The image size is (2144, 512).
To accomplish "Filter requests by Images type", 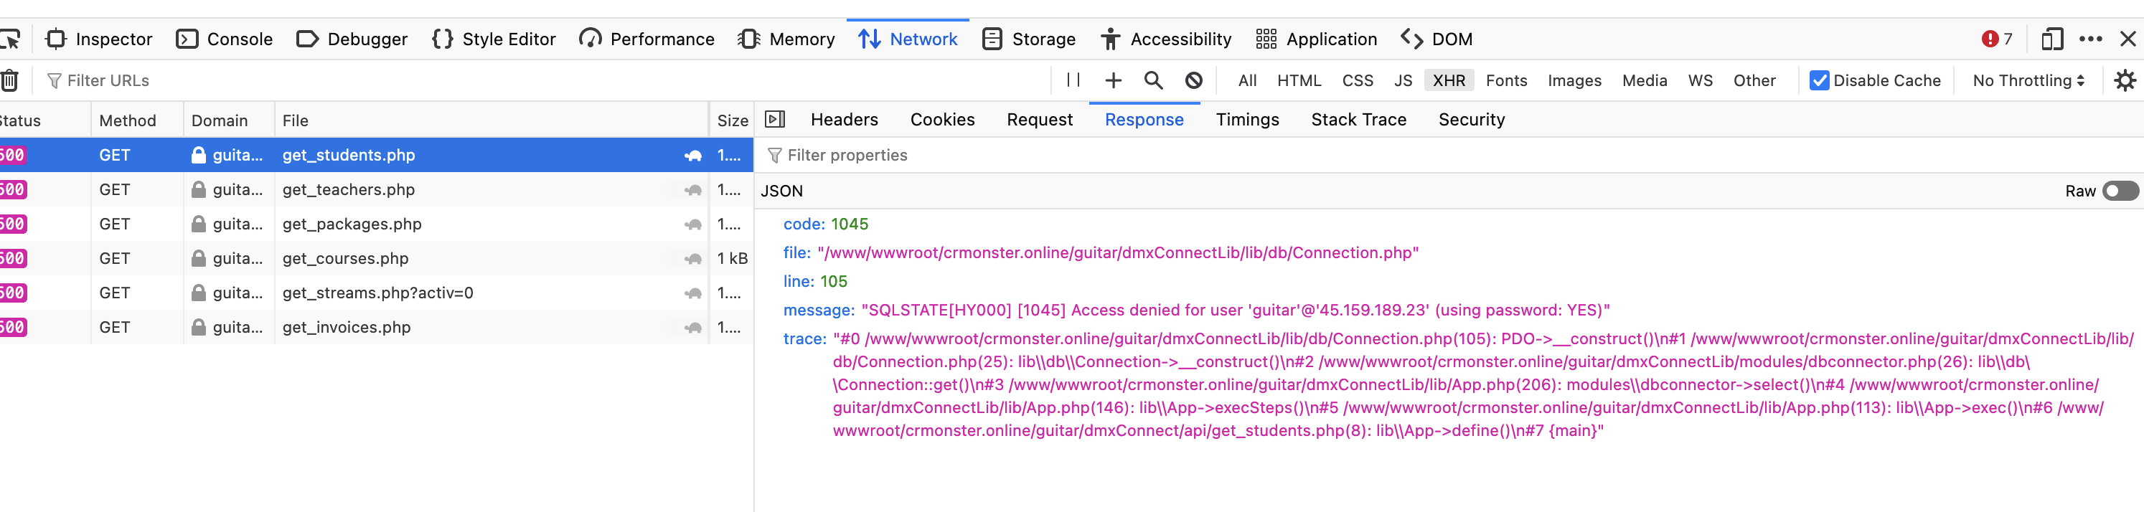I will (x=1574, y=80).
